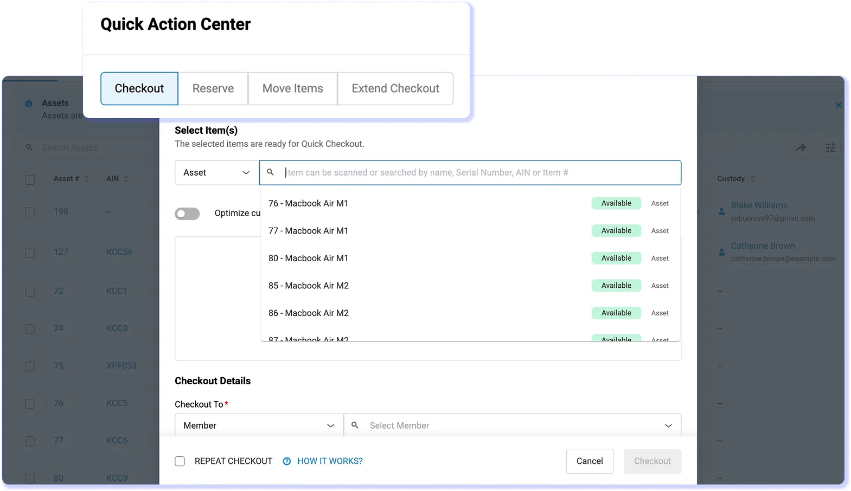851x491 pixels.
Task: Switch to the Reserve tab
Action: tap(213, 88)
